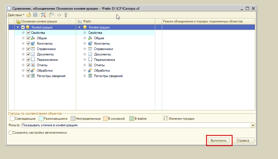The image size is (278, 159).
Task: Uncheck the Общие checkbox
Action: click(28, 38)
